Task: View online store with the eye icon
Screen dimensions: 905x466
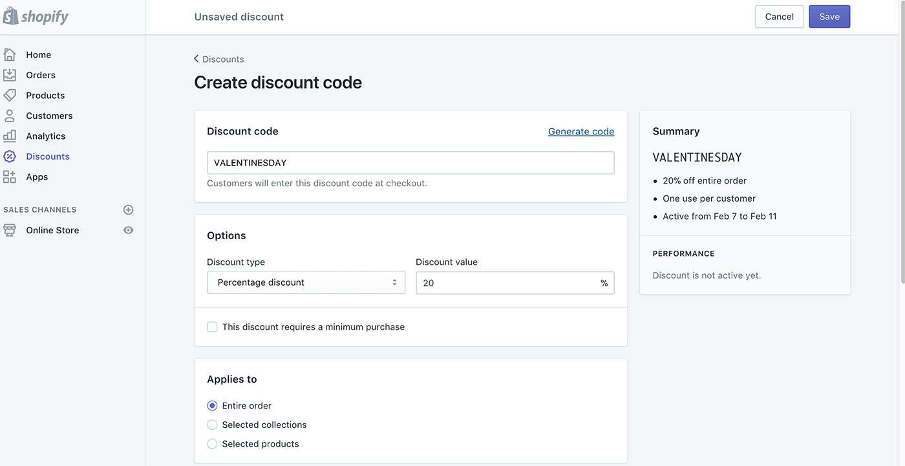Action: click(128, 230)
